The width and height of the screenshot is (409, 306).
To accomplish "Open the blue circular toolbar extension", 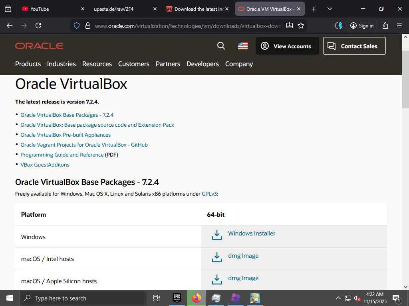I will coord(339,25).
